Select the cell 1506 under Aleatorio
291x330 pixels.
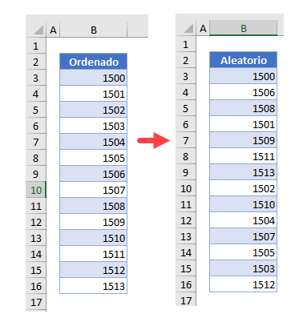click(244, 92)
